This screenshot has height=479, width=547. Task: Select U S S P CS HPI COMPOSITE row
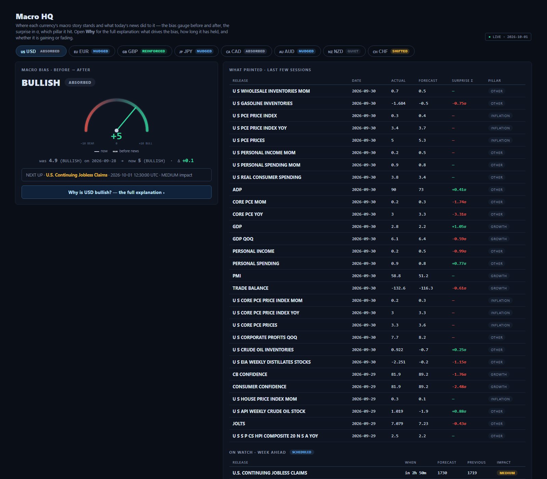click(377, 436)
